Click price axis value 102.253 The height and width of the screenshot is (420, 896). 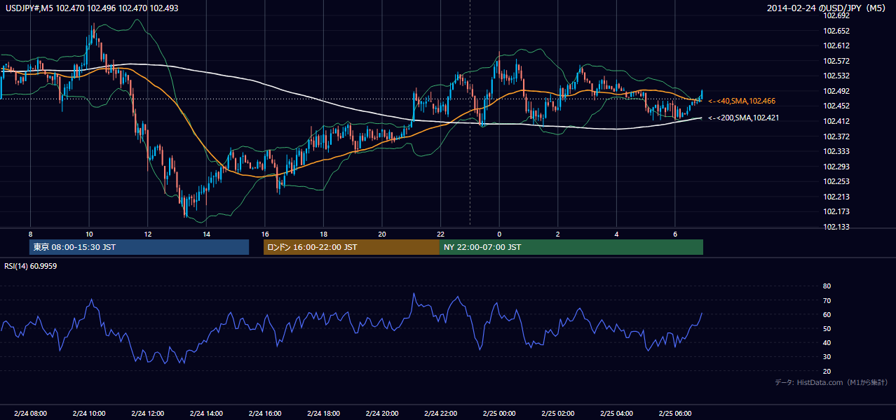click(x=836, y=181)
